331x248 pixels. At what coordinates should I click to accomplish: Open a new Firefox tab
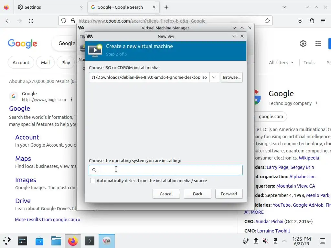click(x=166, y=7)
